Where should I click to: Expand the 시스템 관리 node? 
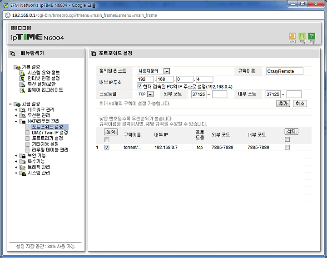coord(16,173)
